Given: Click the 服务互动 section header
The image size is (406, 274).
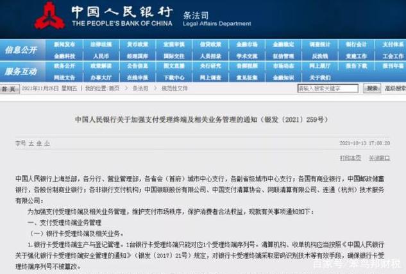Looking at the screenshot, I should [x=21, y=71].
